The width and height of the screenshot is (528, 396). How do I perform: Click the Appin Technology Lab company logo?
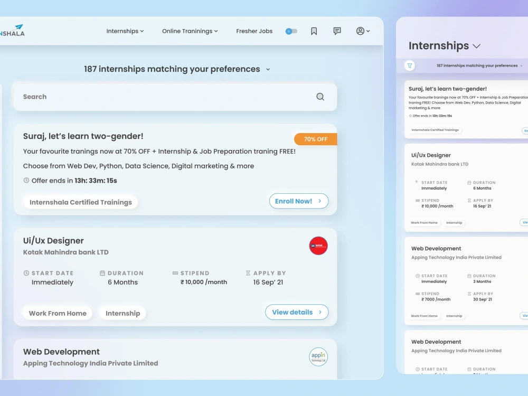coord(318,356)
